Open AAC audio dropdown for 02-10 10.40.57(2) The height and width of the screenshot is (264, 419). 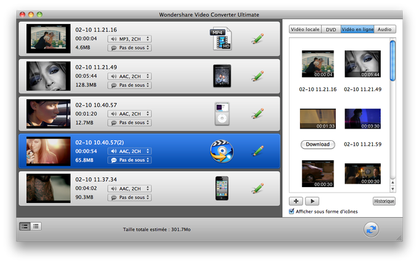[129, 151]
